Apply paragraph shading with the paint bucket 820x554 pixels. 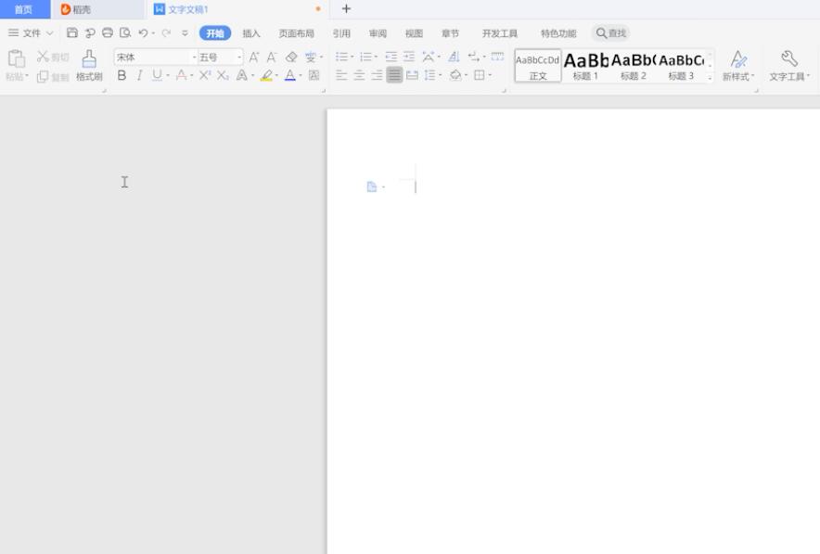[455, 75]
